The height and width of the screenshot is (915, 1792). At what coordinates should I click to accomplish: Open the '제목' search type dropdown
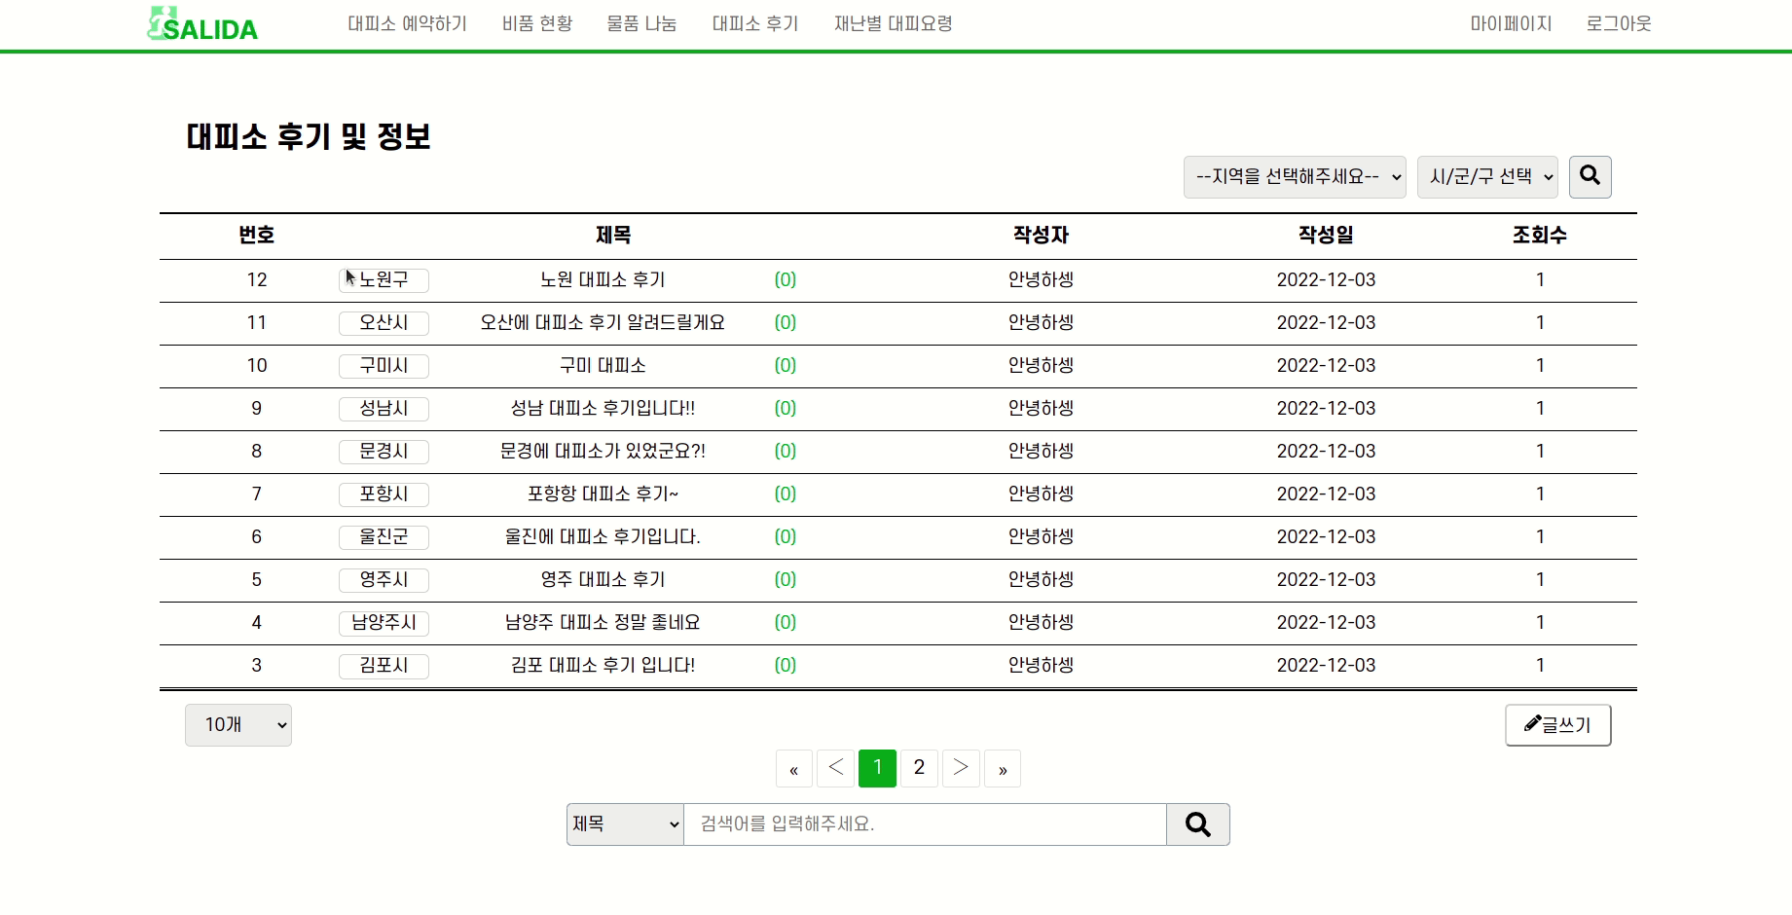(625, 824)
